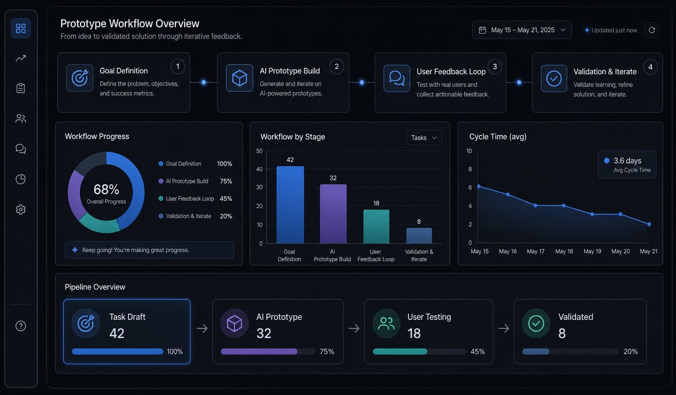Open the dashboard grid icon in sidebar
This screenshot has width=676, height=395.
pyautogui.click(x=21, y=28)
